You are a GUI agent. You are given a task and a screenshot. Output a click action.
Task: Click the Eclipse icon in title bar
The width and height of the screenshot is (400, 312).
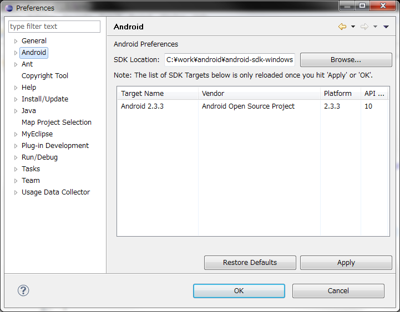click(9, 8)
